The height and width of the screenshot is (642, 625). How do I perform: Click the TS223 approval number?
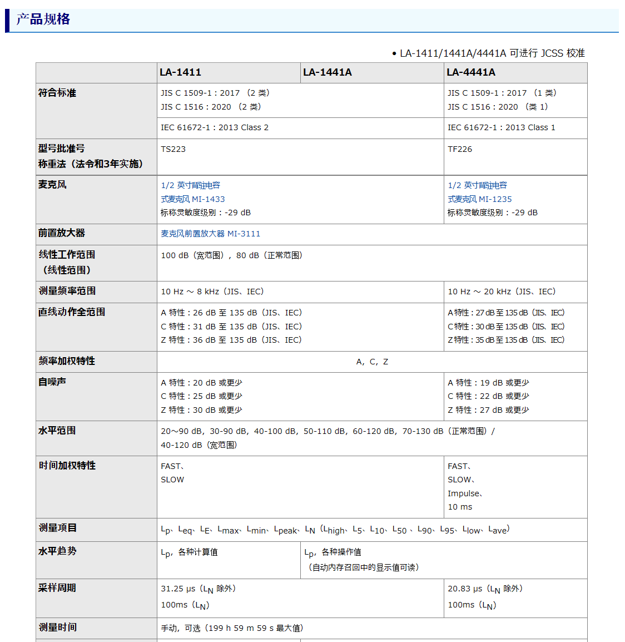(x=173, y=149)
